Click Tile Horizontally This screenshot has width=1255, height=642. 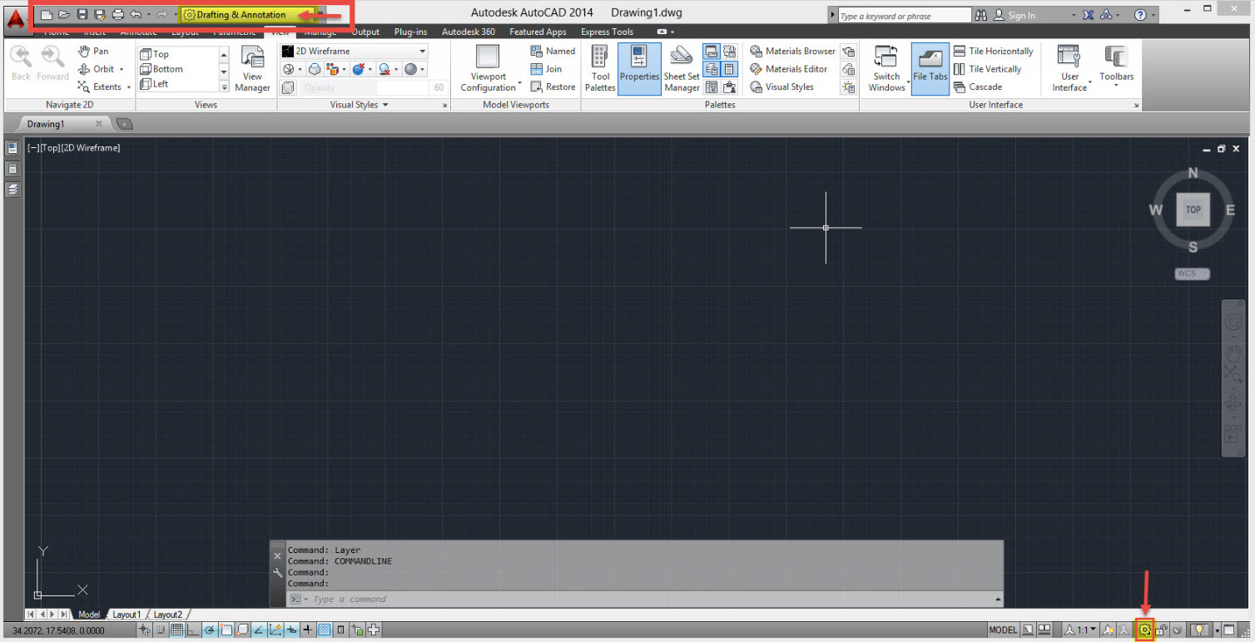(x=993, y=51)
